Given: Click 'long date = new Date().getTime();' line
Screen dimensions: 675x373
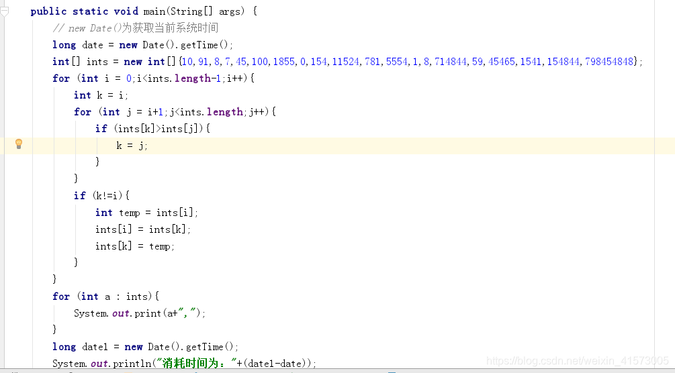Looking at the screenshot, I should click(x=142, y=45).
